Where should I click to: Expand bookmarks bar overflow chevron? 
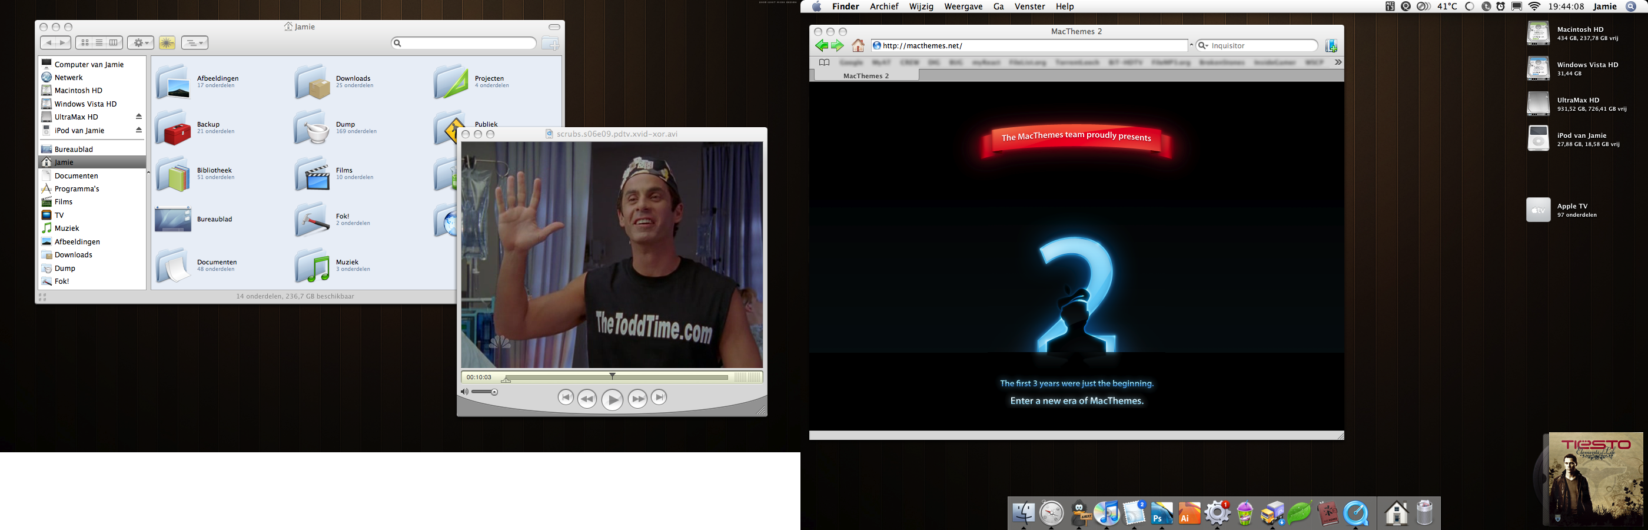[1338, 62]
